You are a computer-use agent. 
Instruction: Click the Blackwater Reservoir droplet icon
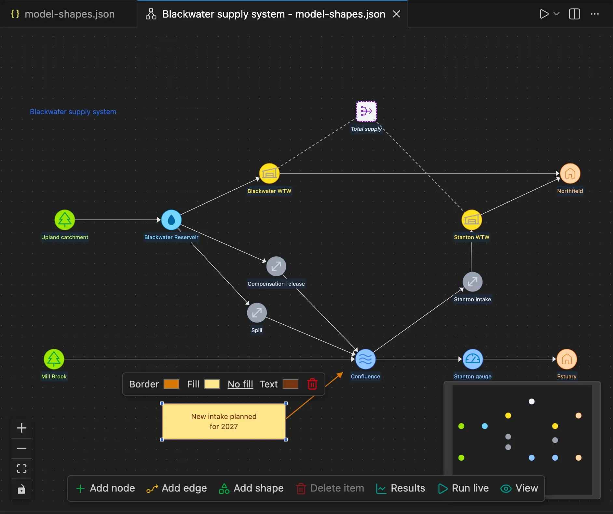click(171, 220)
